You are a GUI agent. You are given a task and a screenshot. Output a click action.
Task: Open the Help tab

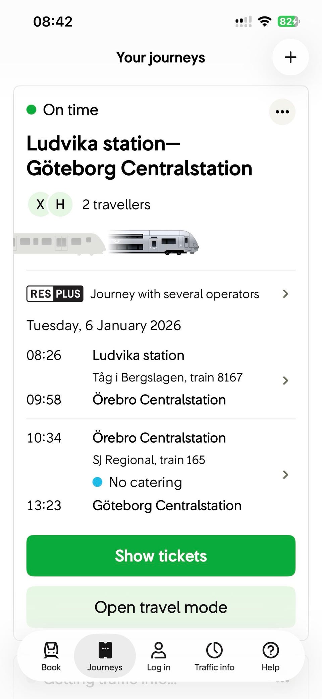pos(270,656)
